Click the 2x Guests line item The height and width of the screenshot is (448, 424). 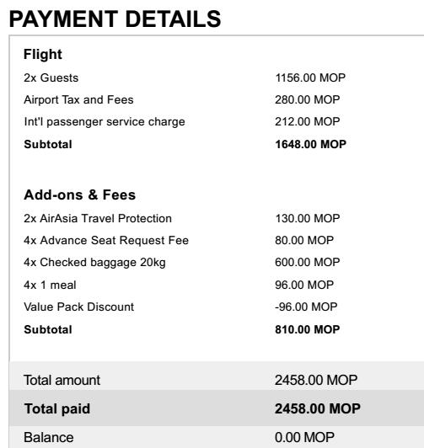51,77
